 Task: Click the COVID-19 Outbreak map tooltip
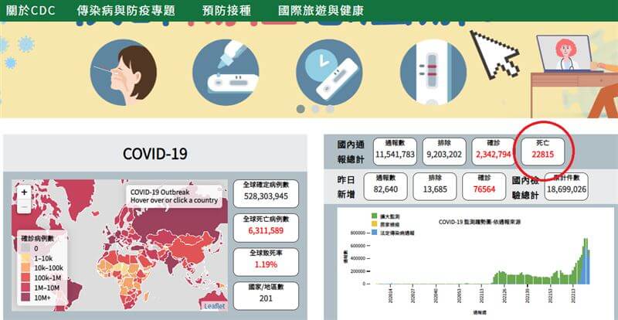pos(174,196)
